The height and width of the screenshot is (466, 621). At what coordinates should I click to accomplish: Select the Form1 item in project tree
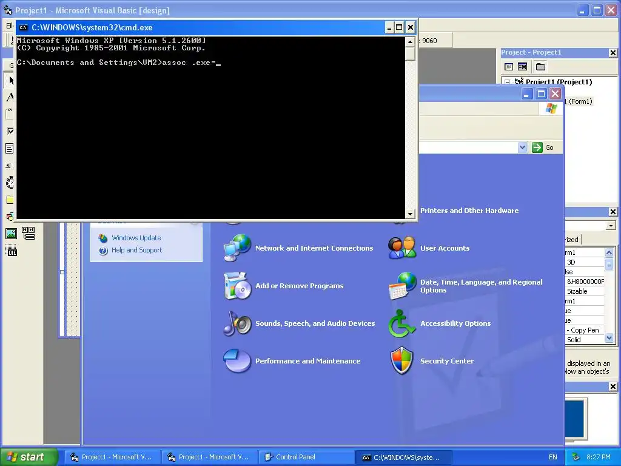coord(579,101)
